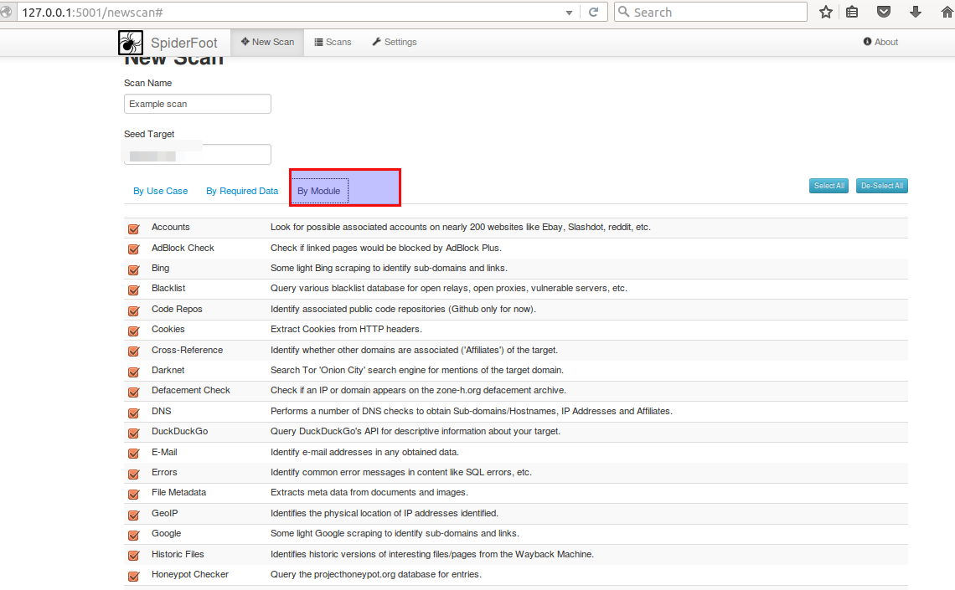Disable the Honeypot Checker module checkbox

[x=134, y=576]
